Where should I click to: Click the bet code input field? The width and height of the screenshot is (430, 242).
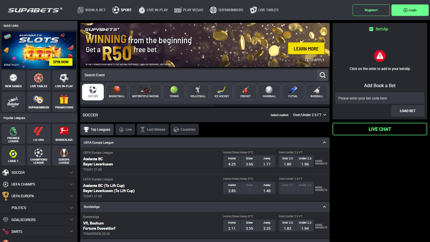point(380,98)
